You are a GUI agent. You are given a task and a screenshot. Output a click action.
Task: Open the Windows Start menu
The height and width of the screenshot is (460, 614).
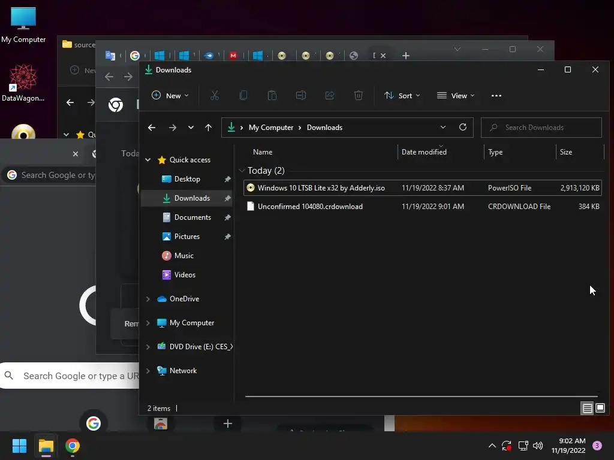coord(19,446)
